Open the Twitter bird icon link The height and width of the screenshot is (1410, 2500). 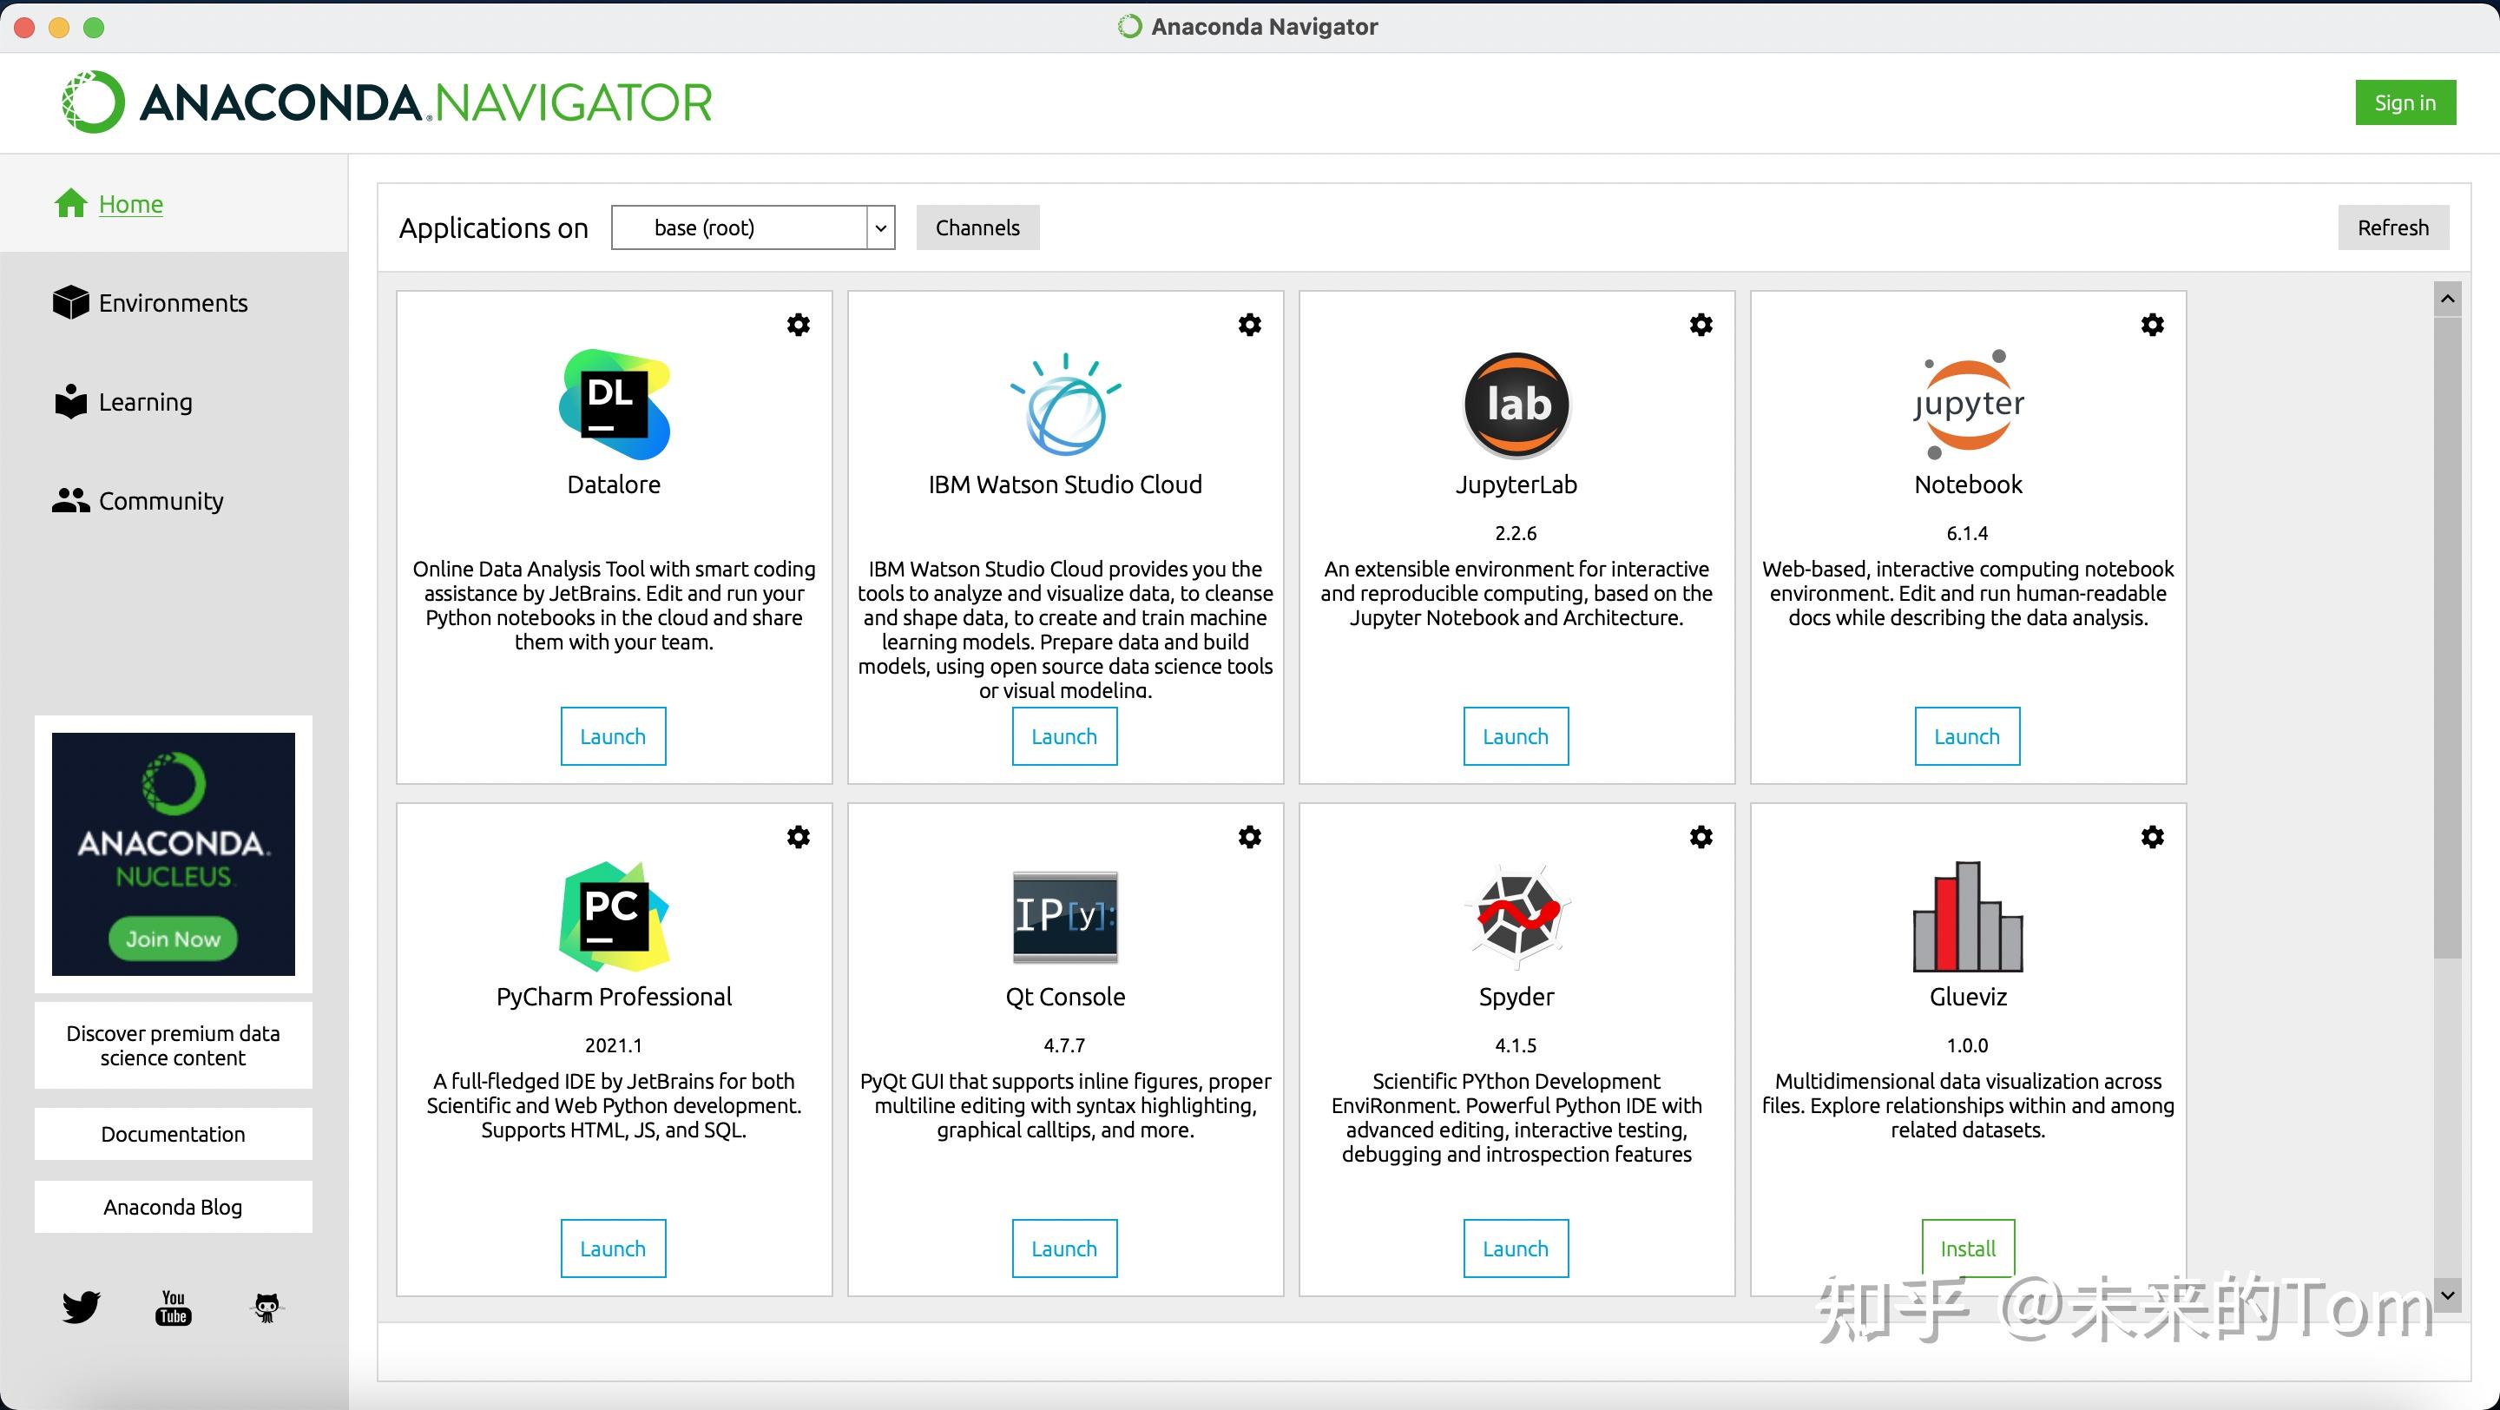coord(81,1306)
